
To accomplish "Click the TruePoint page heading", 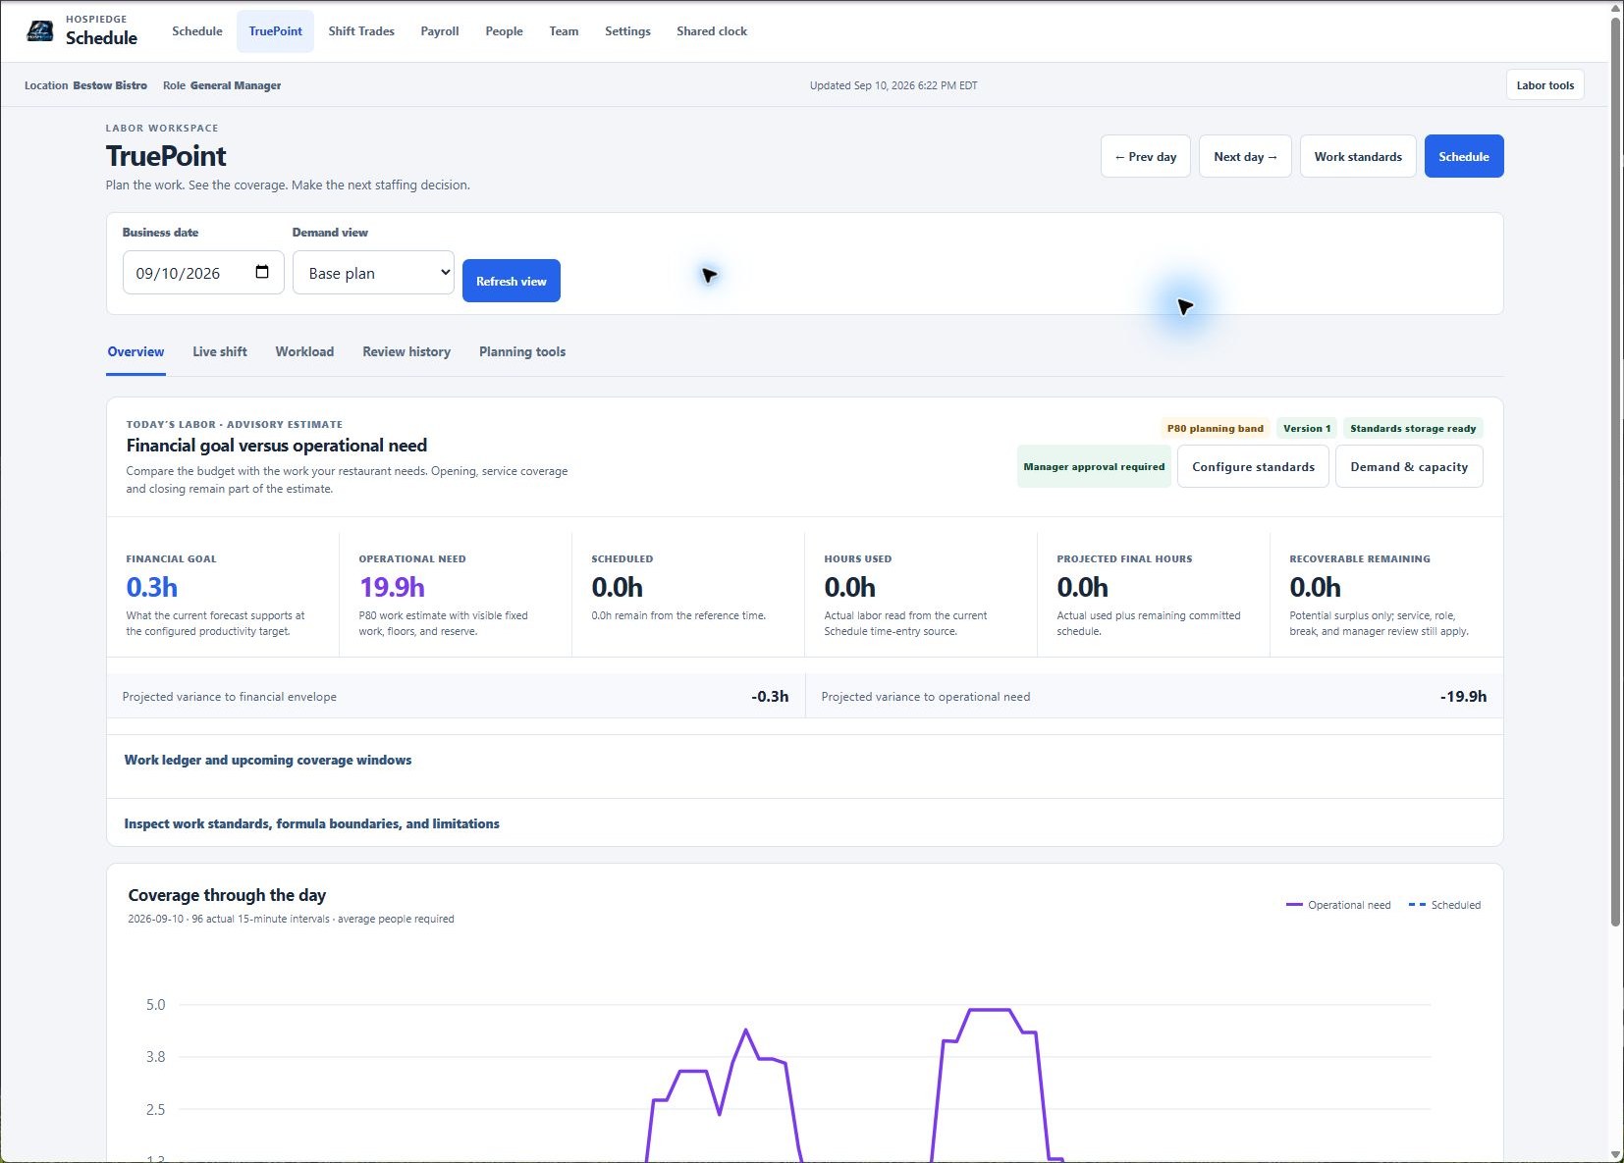I will coord(166,156).
